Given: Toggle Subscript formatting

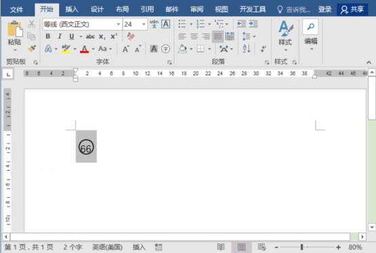Looking at the screenshot, I should tap(102, 37).
